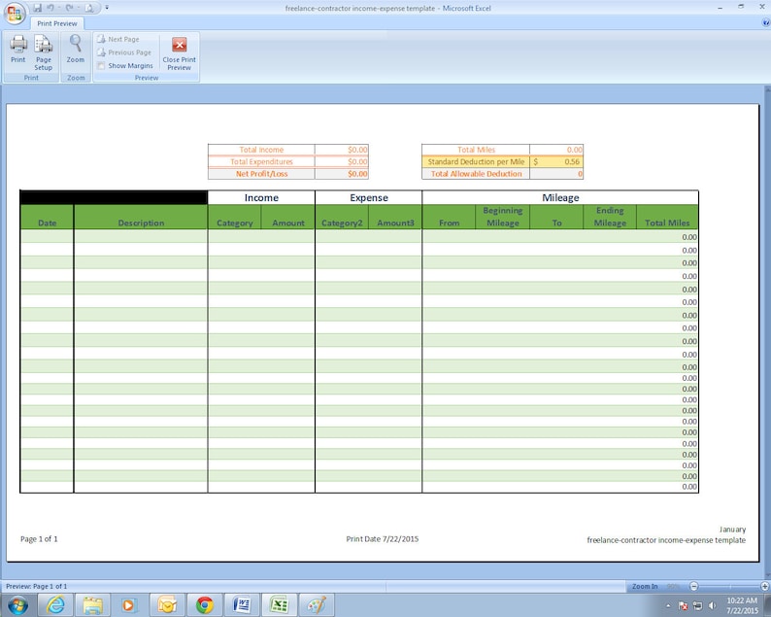Click the Expense section header
This screenshot has width=771, height=617.
pyautogui.click(x=369, y=197)
